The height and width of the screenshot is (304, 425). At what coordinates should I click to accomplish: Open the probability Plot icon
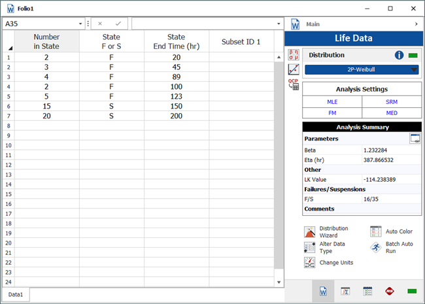coord(294,69)
